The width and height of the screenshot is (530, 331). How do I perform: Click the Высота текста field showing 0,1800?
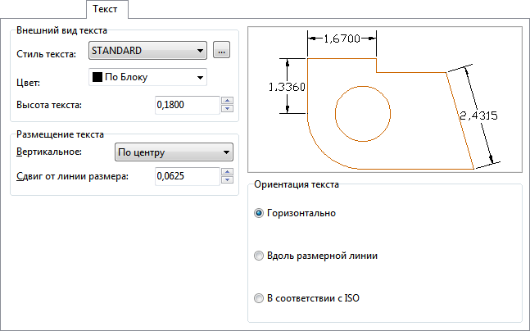[187, 105]
